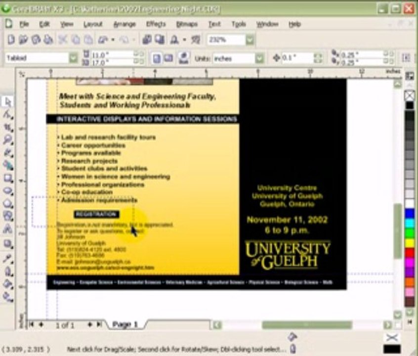
Task: Click the Save icon in the toolbar
Action: point(36,40)
